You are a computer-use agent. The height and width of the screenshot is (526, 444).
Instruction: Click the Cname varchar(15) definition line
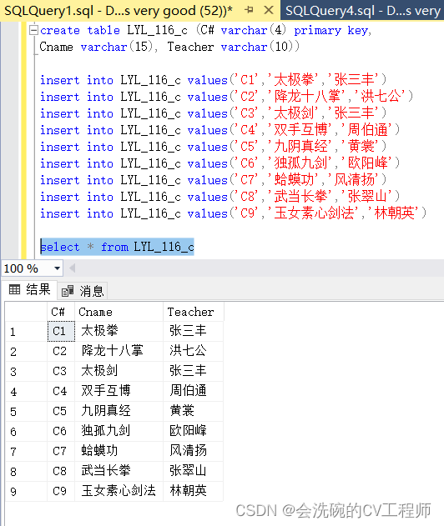point(169,47)
